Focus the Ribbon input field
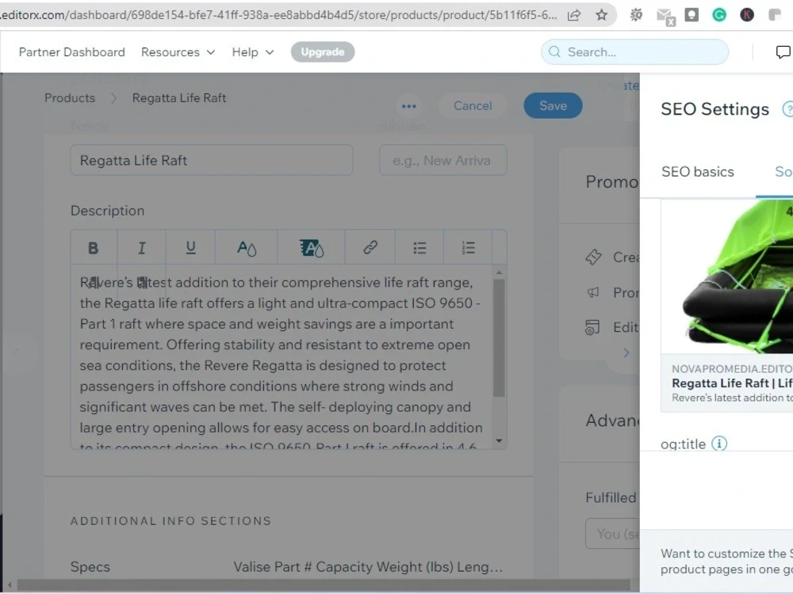Image resolution: width=793 pixels, height=594 pixels. [x=443, y=160]
